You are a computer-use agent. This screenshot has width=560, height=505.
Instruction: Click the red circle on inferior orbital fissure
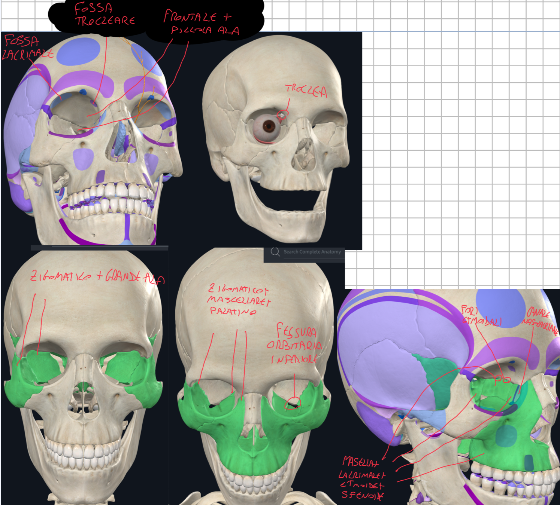click(x=293, y=403)
